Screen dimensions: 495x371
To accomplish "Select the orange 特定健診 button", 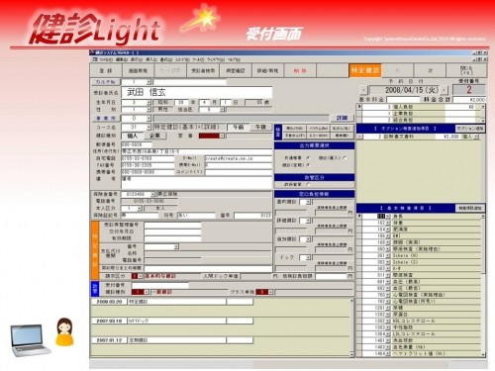I will click(x=365, y=70).
